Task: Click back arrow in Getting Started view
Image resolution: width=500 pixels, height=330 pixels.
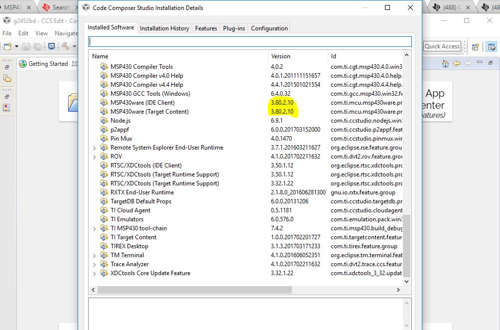Action: coord(457,63)
